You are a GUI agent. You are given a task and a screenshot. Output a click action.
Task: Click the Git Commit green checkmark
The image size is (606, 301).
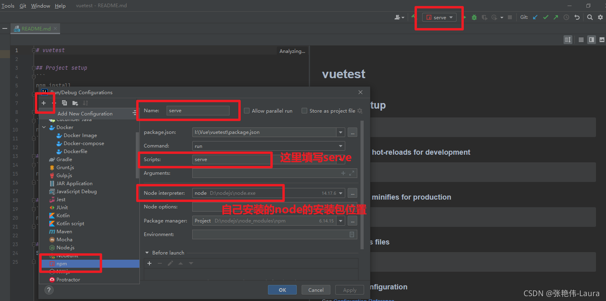[x=546, y=17]
